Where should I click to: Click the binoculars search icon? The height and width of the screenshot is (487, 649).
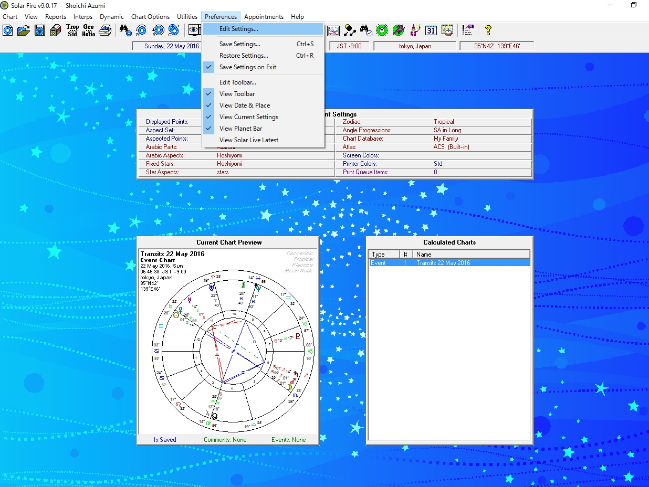tap(125, 30)
